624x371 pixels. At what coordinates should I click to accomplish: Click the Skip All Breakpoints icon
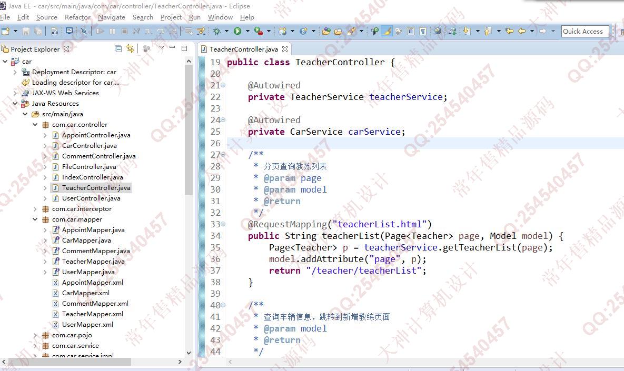pyautogui.click(x=84, y=31)
